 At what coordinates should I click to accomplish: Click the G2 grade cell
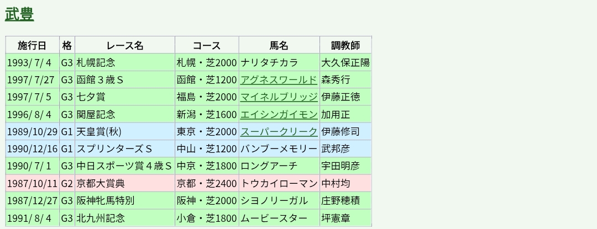click(67, 184)
